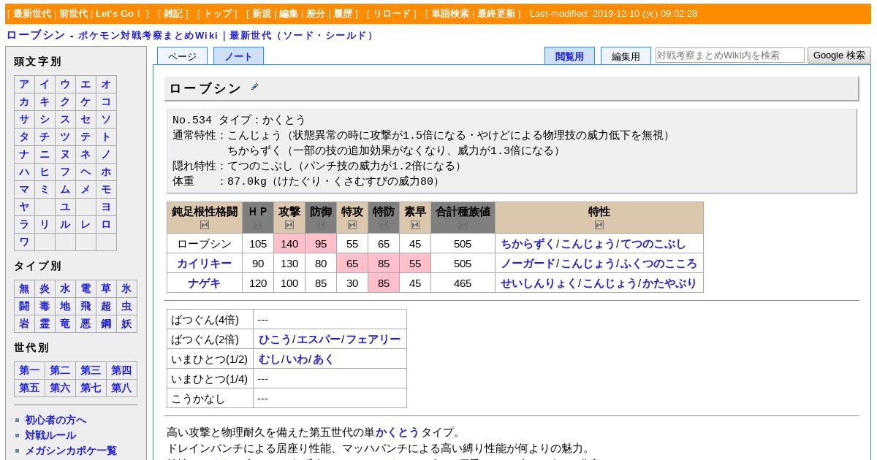Click the かたやぶり ability link
The height and width of the screenshot is (460, 877).
(x=669, y=283)
